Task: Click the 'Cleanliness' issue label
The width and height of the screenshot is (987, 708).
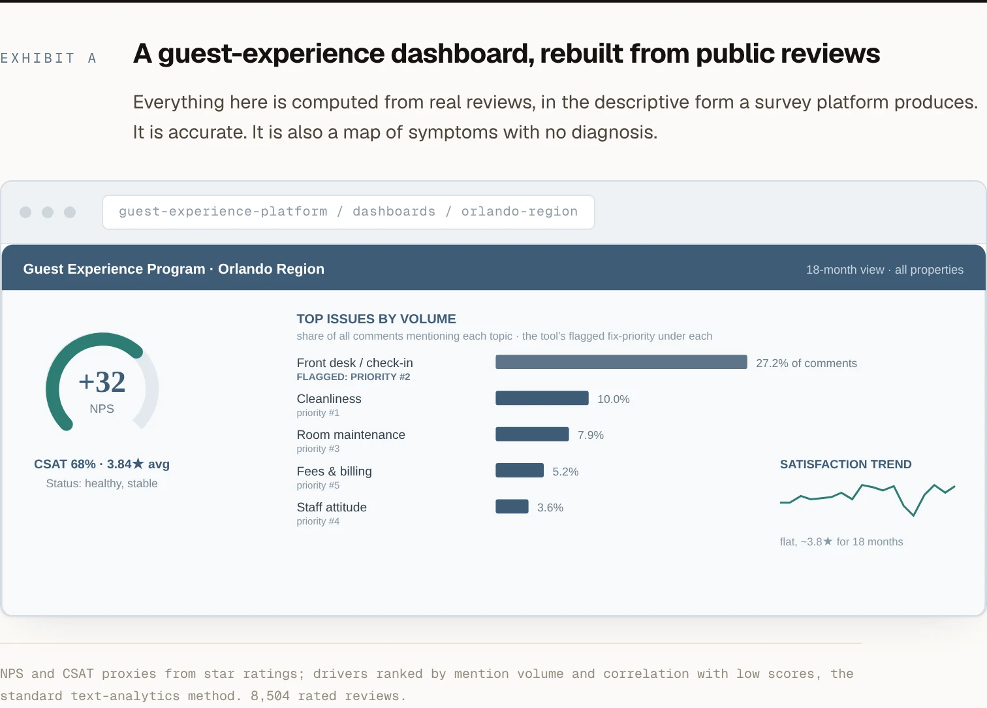Action: tap(328, 398)
